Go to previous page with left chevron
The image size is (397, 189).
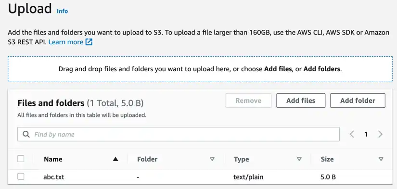(352, 134)
